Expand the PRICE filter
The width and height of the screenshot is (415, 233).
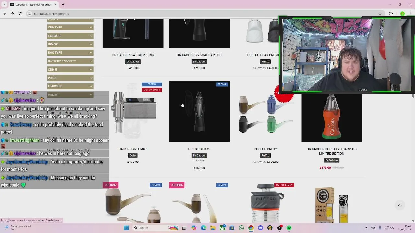pos(70,78)
